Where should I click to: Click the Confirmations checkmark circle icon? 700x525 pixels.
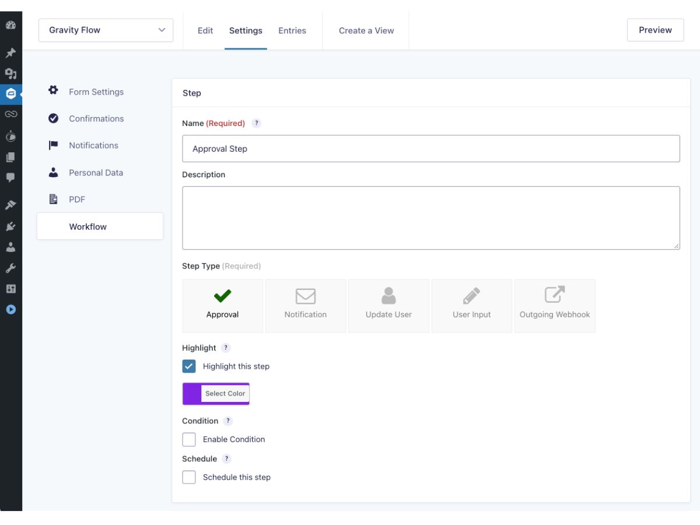point(53,118)
